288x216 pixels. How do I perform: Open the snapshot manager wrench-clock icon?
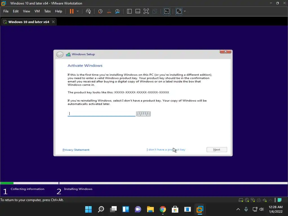click(x=117, y=11)
